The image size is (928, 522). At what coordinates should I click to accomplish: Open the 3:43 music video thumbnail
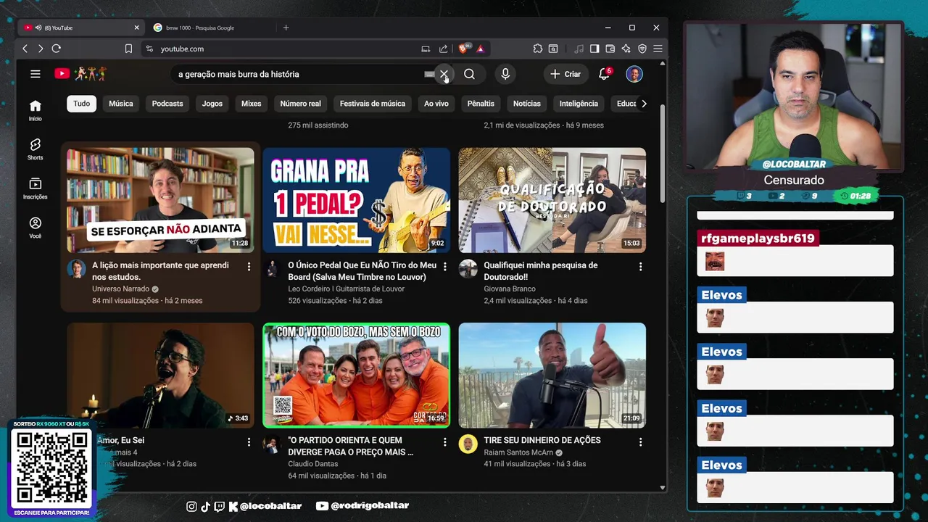tap(160, 375)
